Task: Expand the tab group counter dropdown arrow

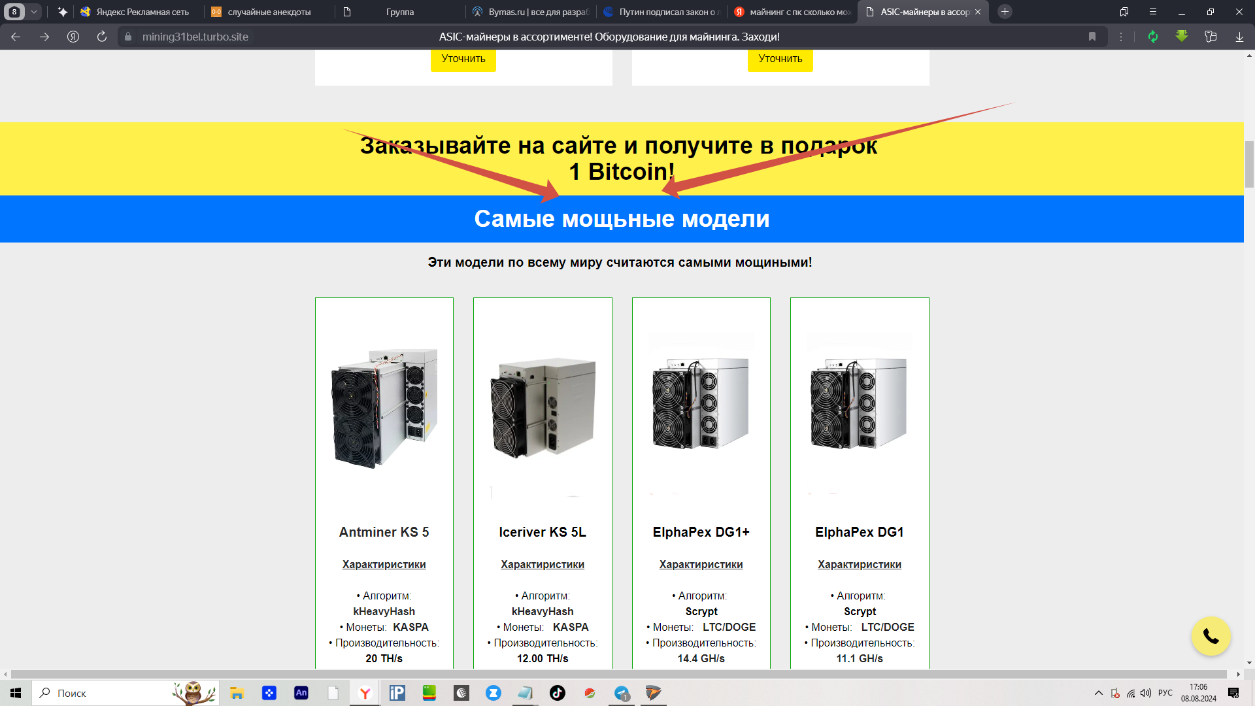Action: tap(34, 12)
